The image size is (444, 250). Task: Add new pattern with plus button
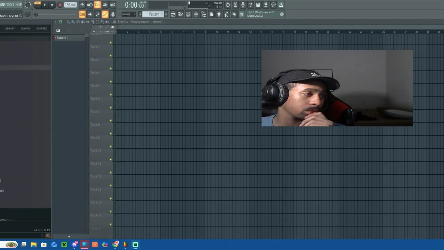click(166, 14)
